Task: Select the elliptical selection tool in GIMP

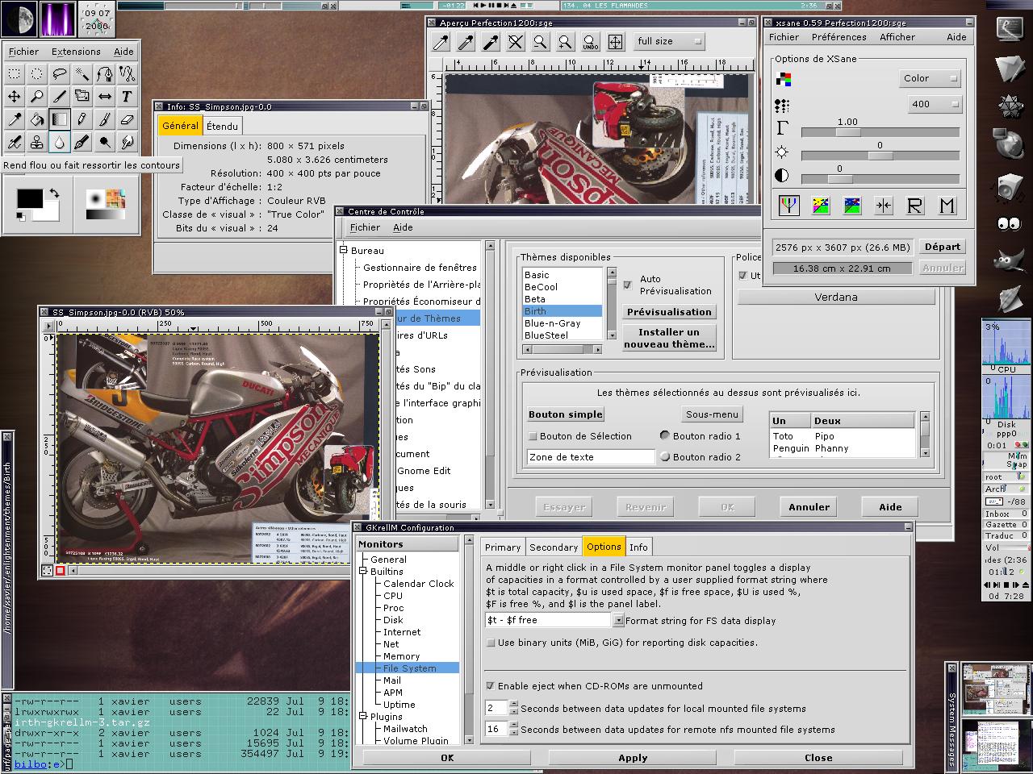Action: (x=36, y=74)
